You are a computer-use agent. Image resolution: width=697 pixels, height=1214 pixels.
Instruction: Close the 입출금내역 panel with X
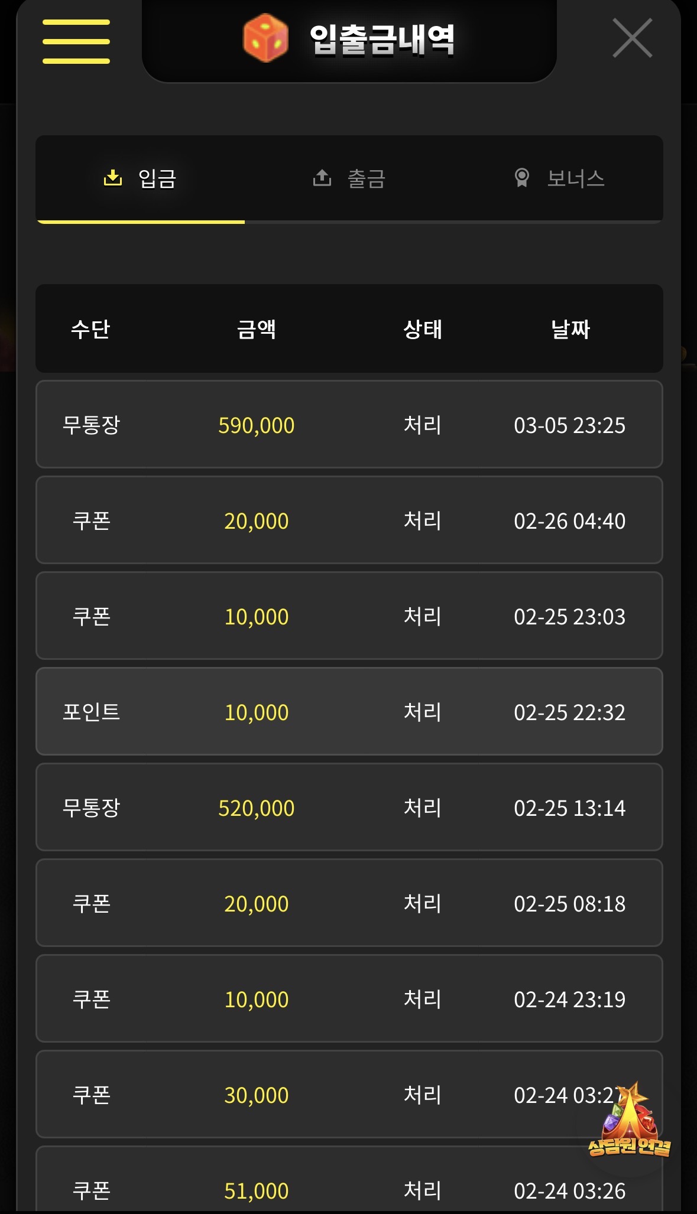pyautogui.click(x=632, y=38)
